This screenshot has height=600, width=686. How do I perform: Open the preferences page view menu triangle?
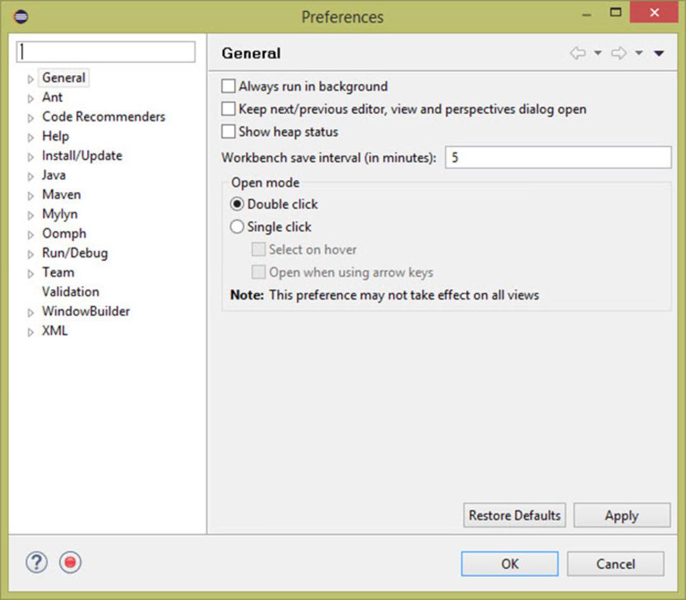pos(659,53)
